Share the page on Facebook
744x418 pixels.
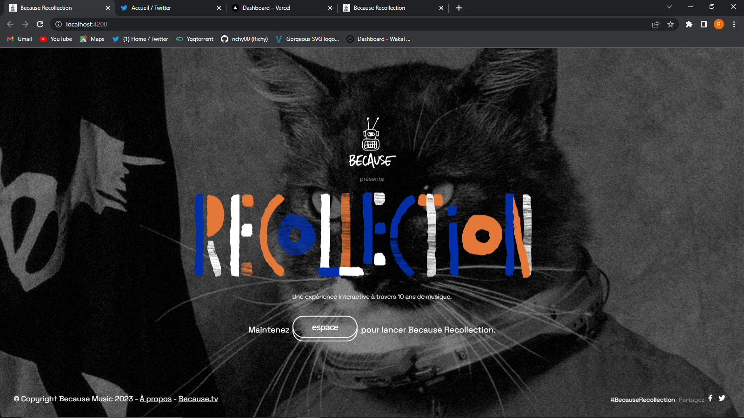click(710, 398)
